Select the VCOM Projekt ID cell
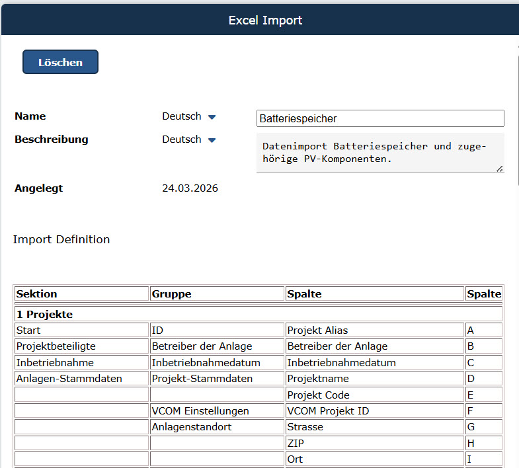This screenshot has width=519, height=468. click(375, 410)
